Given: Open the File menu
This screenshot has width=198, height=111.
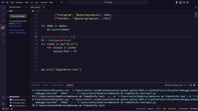Looking at the screenshot, I should (x=7, y=2).
